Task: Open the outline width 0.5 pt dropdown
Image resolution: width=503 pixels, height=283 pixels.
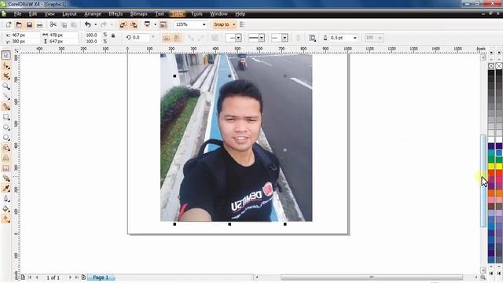Action: tap(354, 38)
